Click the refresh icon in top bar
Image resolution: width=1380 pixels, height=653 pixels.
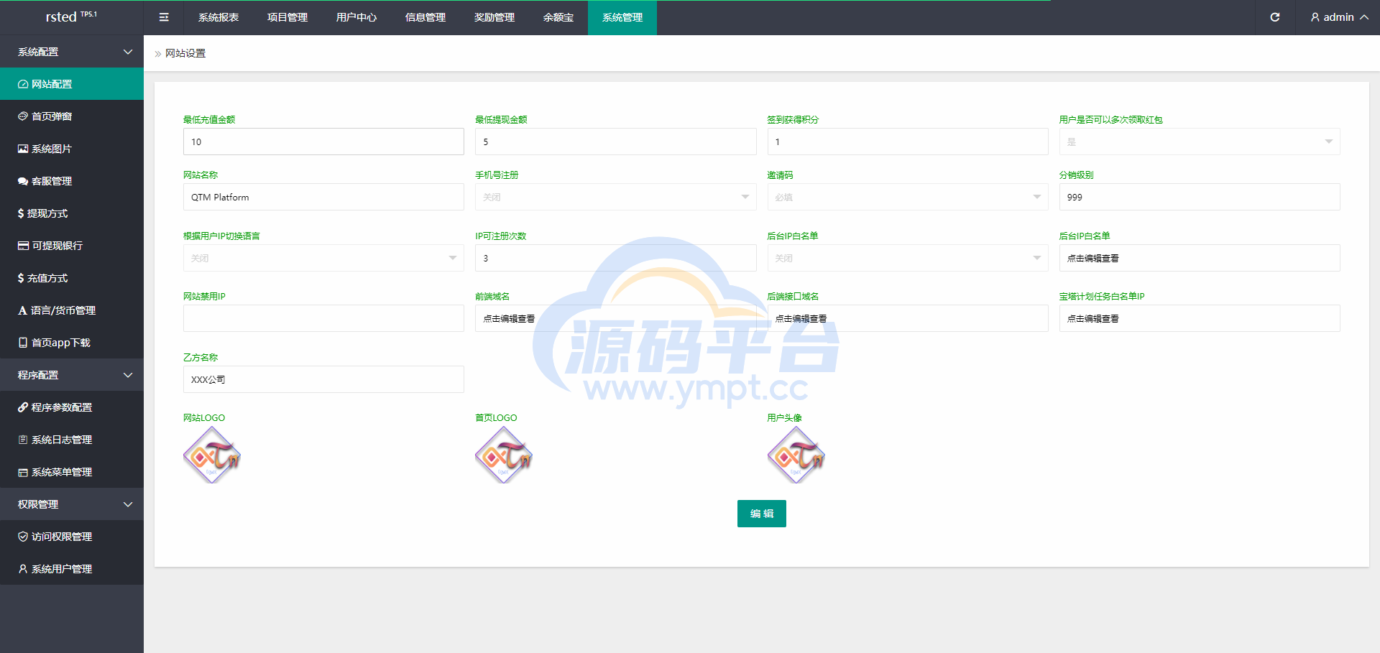(1275, 17)
